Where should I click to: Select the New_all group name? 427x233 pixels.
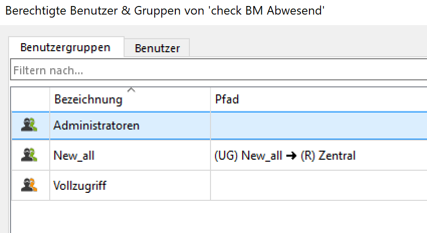pyautogui.click(x=74, y=156)
